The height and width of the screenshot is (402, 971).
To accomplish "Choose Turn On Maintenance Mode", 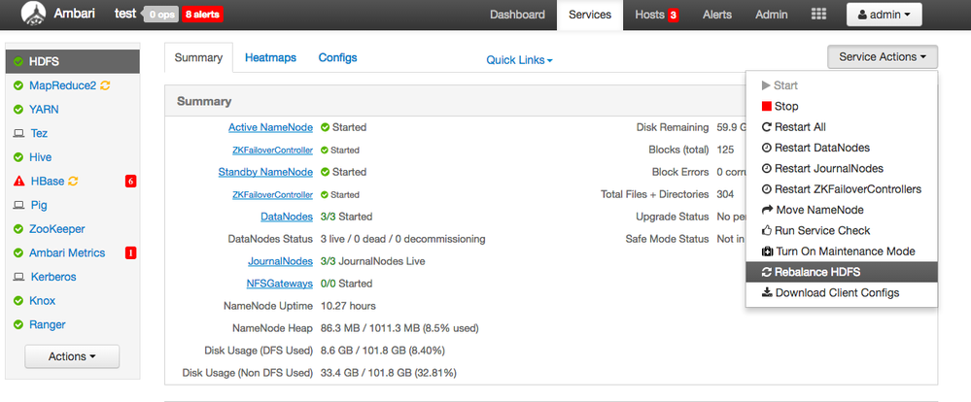I will pos(845,251).
